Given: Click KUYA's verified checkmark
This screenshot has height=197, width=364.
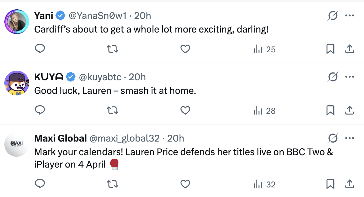Looking at the screenshot, I should coord(71,77).
